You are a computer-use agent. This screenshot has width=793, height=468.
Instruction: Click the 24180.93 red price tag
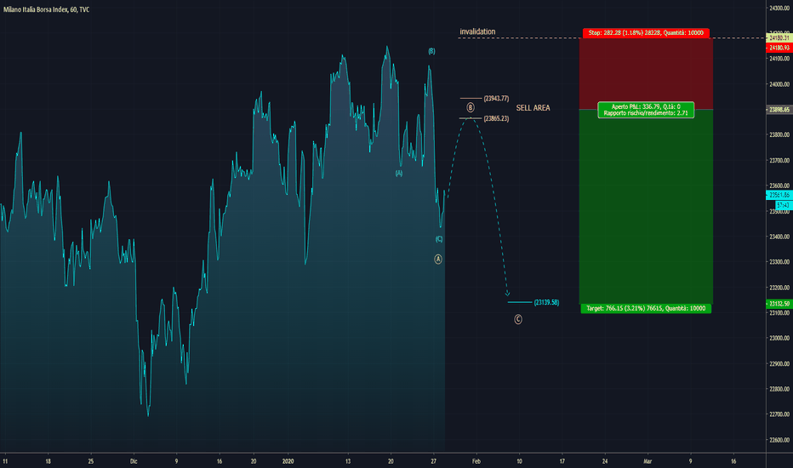click(779, 48)
